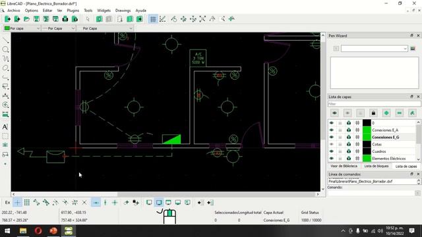
Task: Toggle visibility of layer 0
Action: (x=332, y=123)
